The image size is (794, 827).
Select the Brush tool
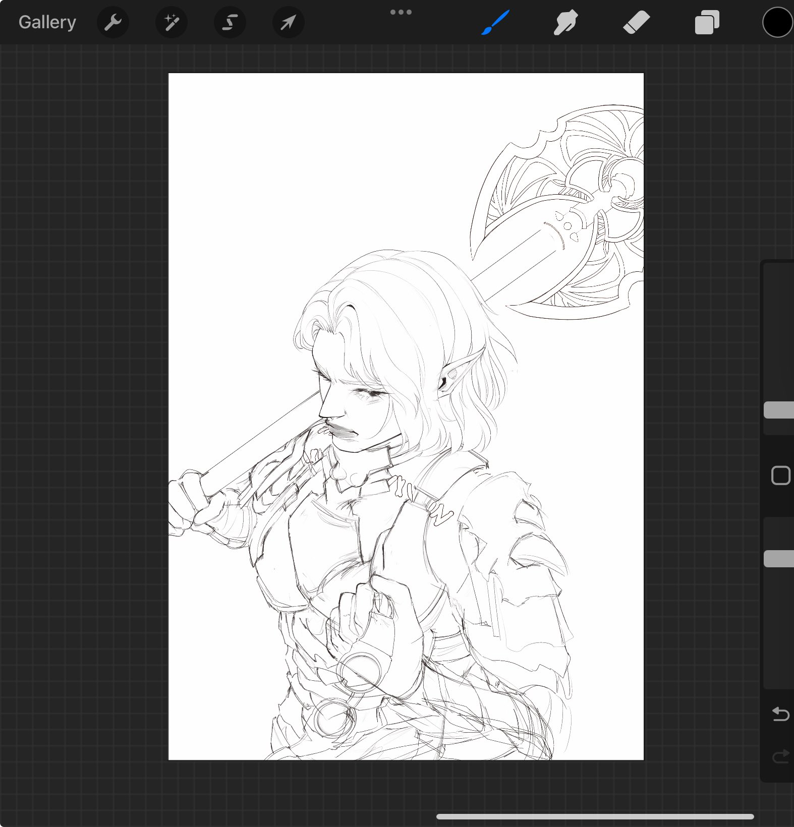(495, 23)
